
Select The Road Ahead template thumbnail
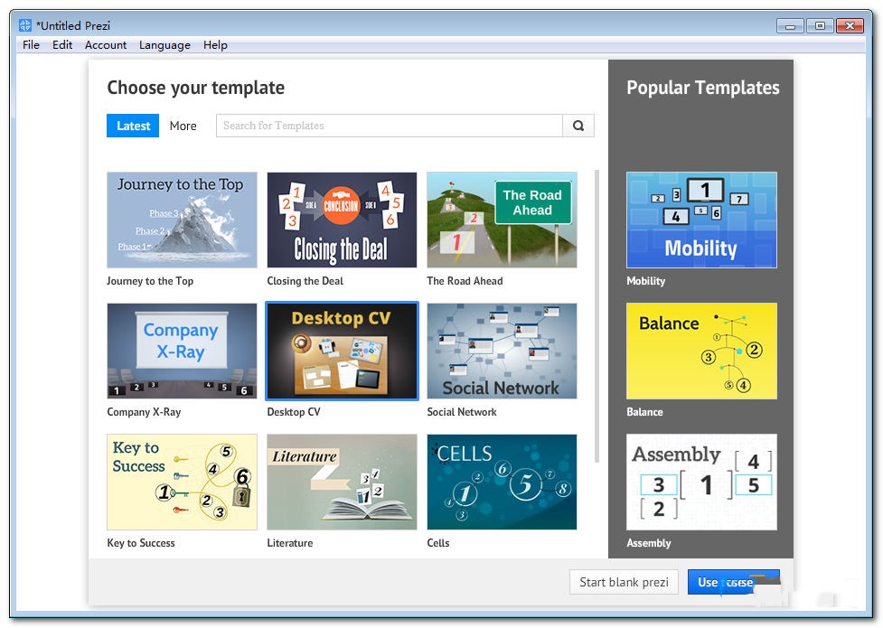pos(502,220)
